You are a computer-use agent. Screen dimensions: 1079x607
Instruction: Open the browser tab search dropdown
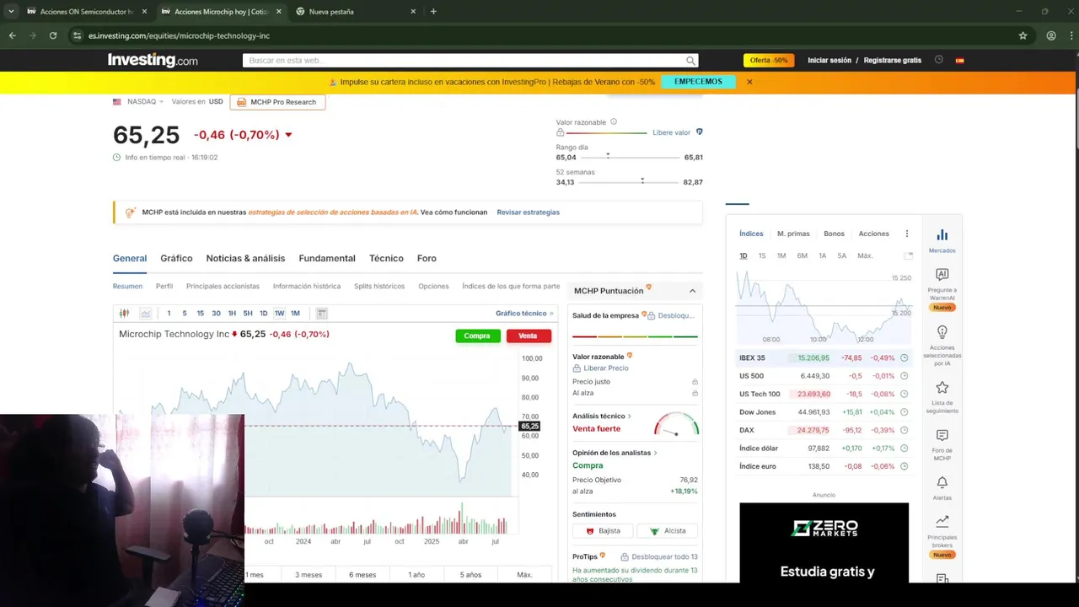[10, 12]
